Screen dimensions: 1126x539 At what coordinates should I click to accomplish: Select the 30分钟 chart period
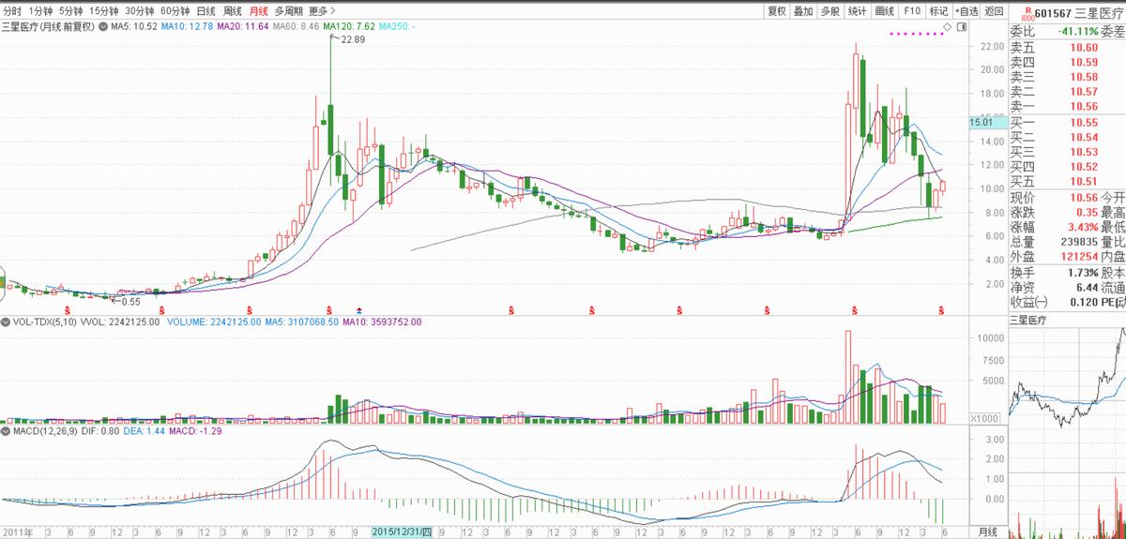pyautogui.click(x=140, y=11)
